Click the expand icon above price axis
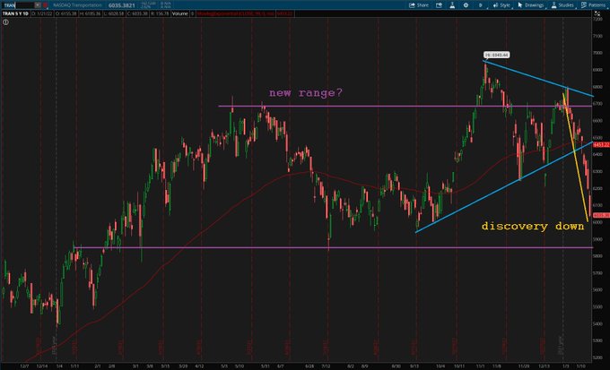Screen dimensions: 610x370 [x=597, y=13]
